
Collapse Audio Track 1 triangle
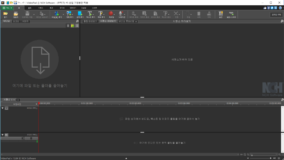[x=3, y=135]
